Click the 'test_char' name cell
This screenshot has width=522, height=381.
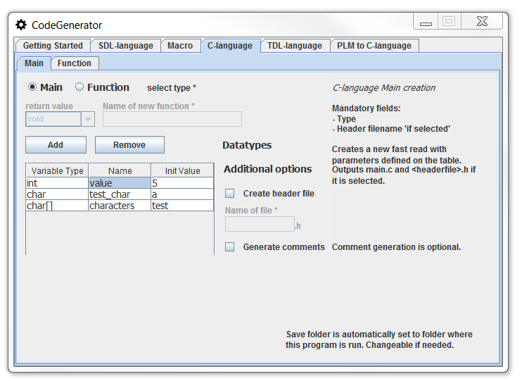120,194
